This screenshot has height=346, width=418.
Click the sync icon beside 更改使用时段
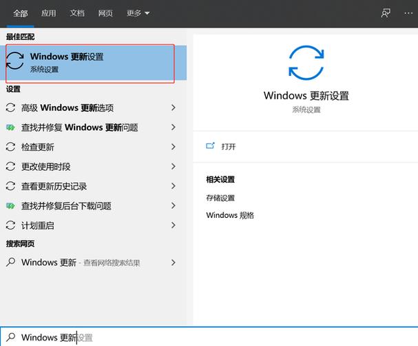10,167
